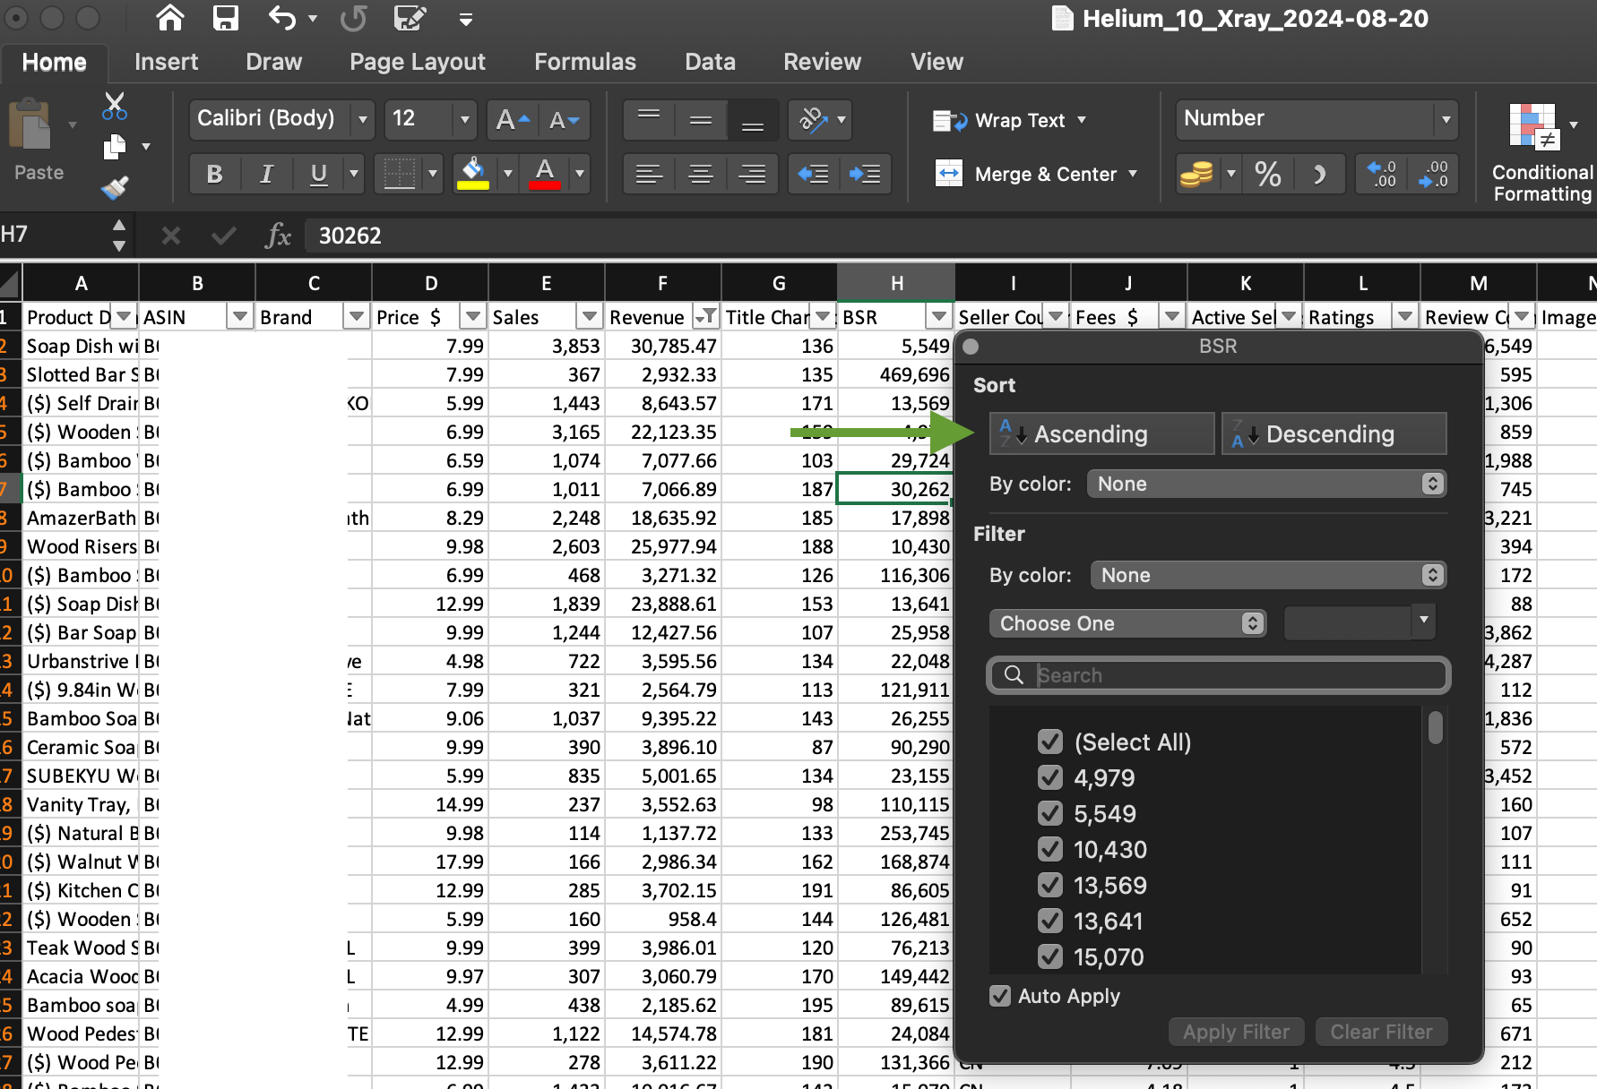Image resolution: width=1597 pixels, height=1089 pixels.
Task: Switch to the Formulas tab
Action: (x=585, y=62)
